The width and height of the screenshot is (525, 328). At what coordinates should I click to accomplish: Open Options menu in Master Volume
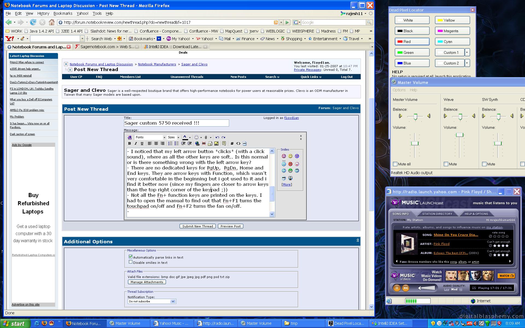pos(399,90)
